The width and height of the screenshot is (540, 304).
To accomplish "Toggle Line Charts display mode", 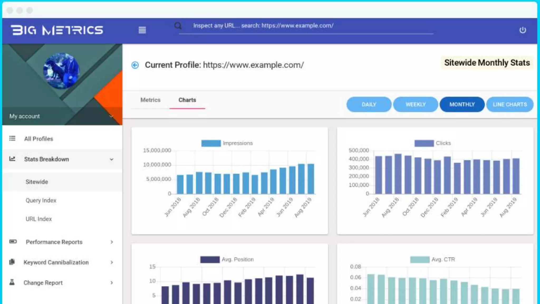I will click(510, 104).
